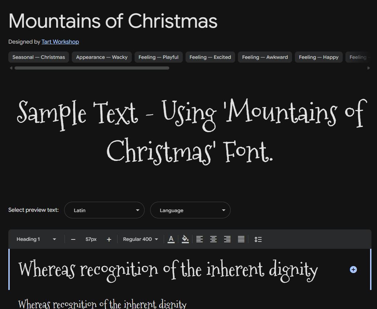Image resolution: width=377 pixels, height=309 pixels.
Task: Select the Feeling — Awkward tag
Action: (265, 57)
